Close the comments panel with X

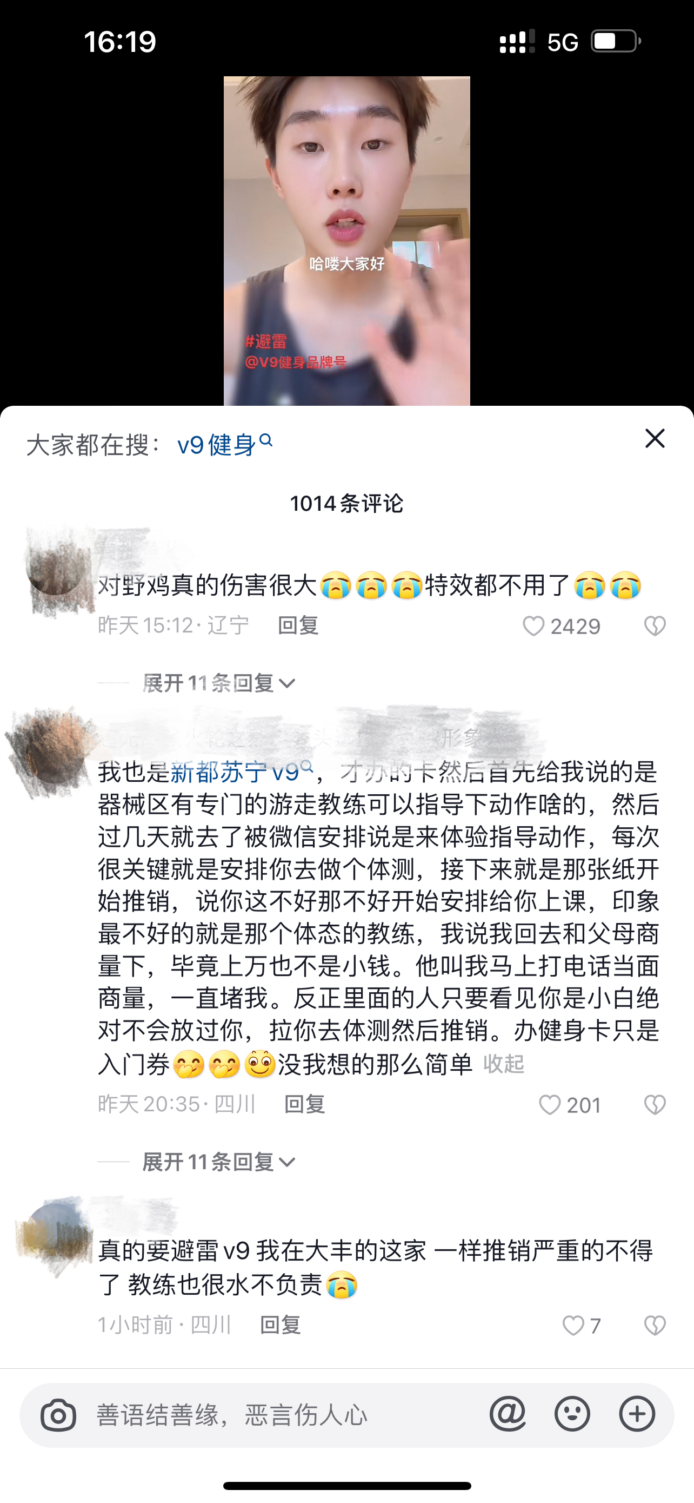tap(655, 438)
